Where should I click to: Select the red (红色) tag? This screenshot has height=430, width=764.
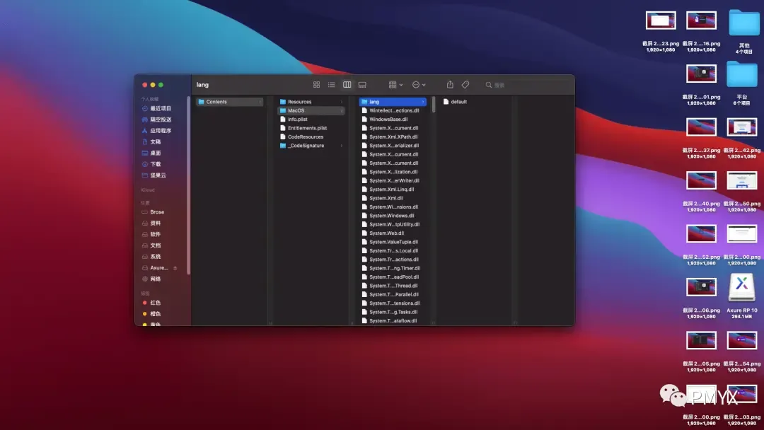[x=155, y=303]
